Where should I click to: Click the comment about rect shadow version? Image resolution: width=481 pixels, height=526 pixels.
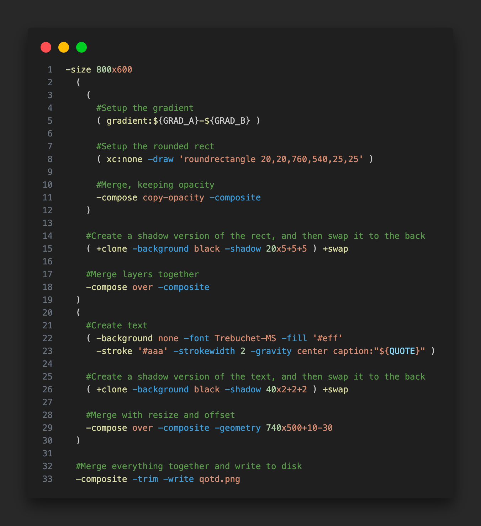[255, 236]
